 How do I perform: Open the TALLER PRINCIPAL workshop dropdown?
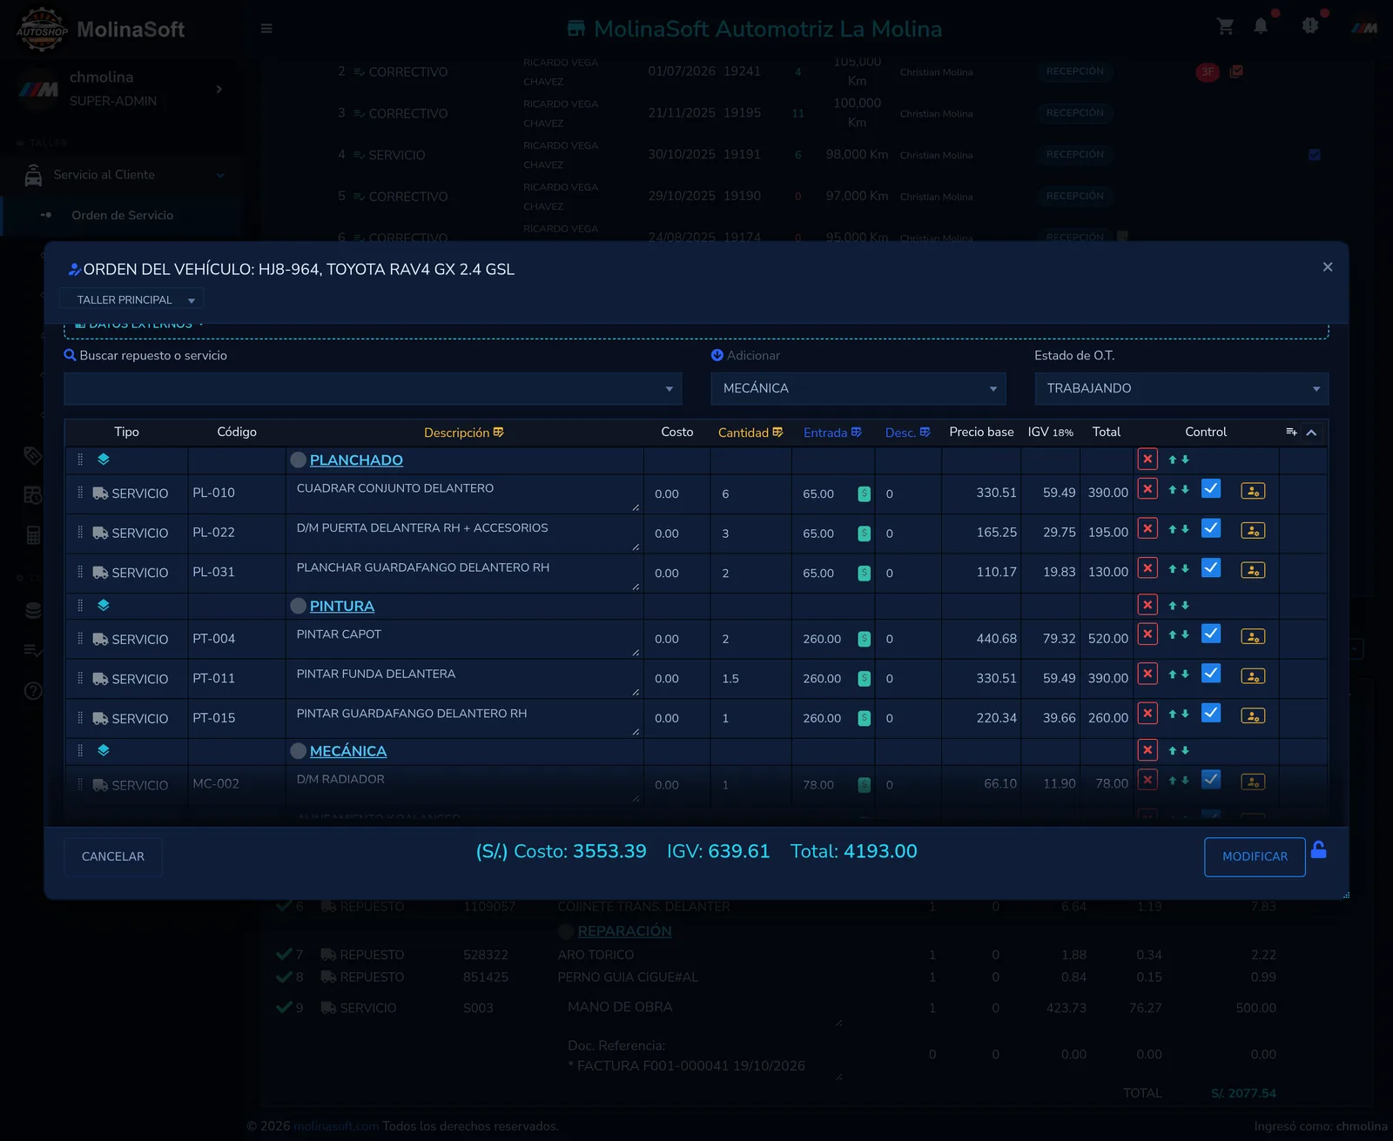(131, 299)
